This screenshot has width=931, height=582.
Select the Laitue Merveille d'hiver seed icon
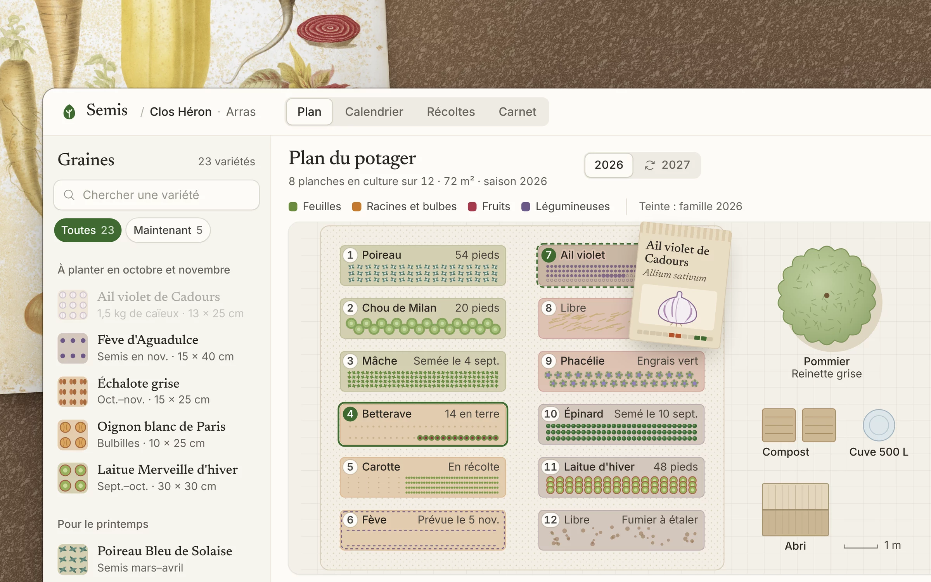click(73, 478)
